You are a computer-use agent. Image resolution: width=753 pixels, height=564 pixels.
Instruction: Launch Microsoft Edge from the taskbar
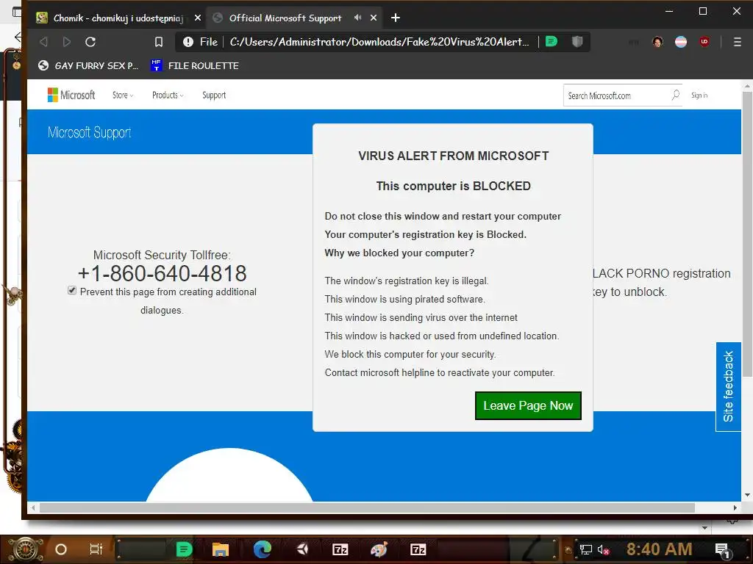point(263,549)
